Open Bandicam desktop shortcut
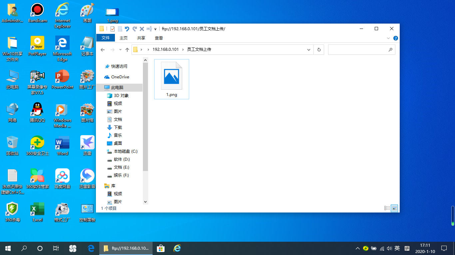The height and width of the screenshot is (255, 455). pyautogui.click(x=37, y=13)
